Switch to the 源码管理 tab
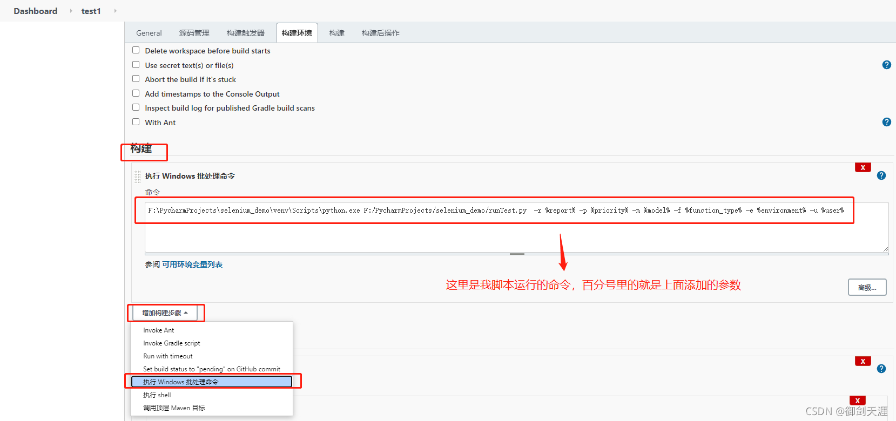Image resolution: width=896 pixels, height=421 pixels. pos(194,33)
